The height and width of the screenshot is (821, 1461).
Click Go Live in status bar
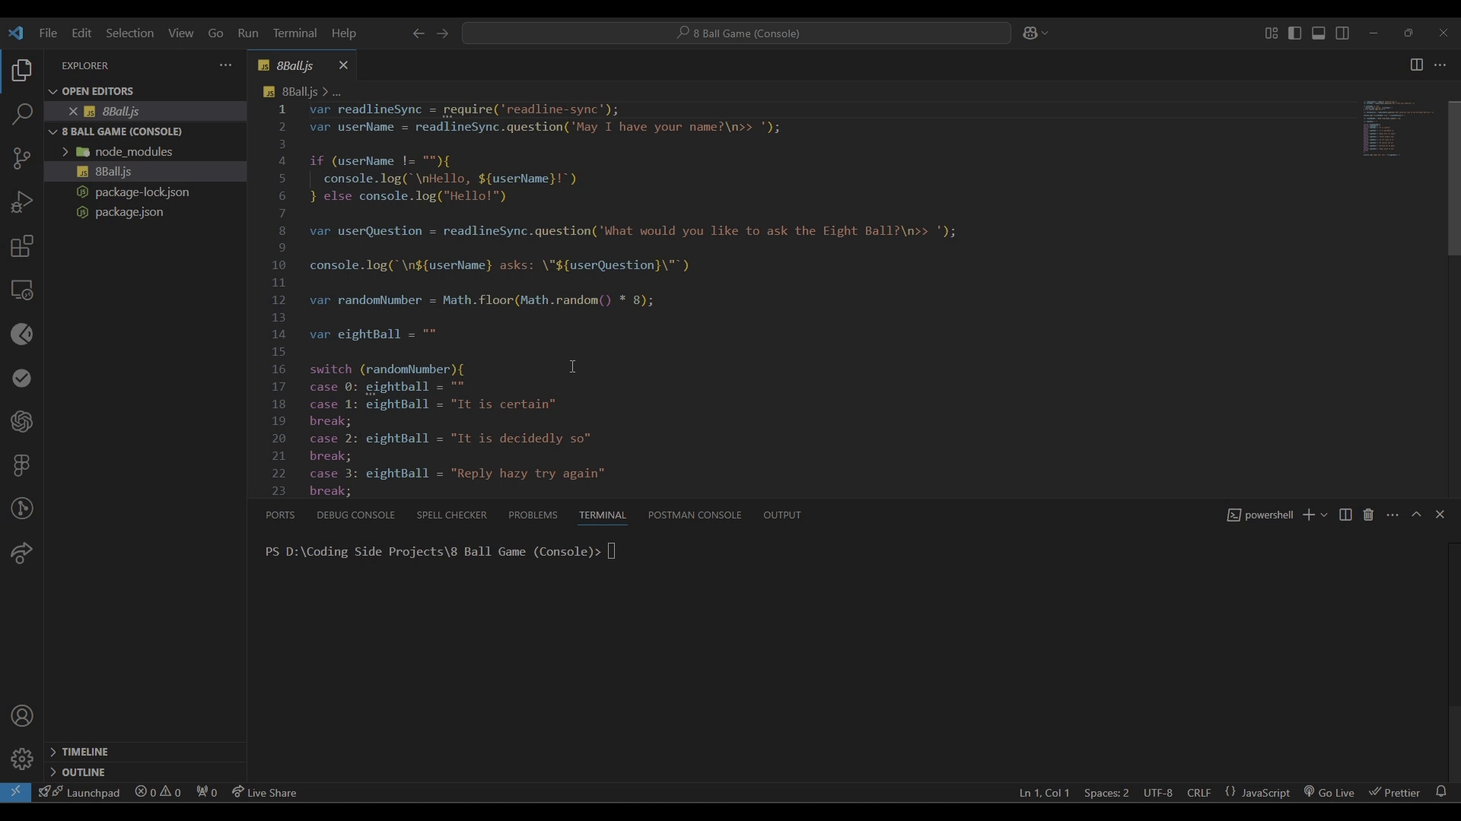click(1329, 792)
